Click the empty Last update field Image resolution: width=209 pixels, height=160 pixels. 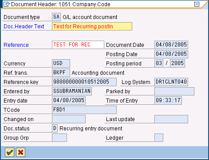coord(171,119)
